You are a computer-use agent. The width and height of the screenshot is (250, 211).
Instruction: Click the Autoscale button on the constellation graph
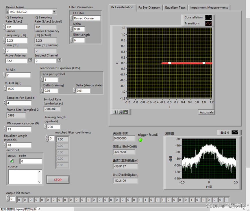pyautogui.click(x=206, y=112)
